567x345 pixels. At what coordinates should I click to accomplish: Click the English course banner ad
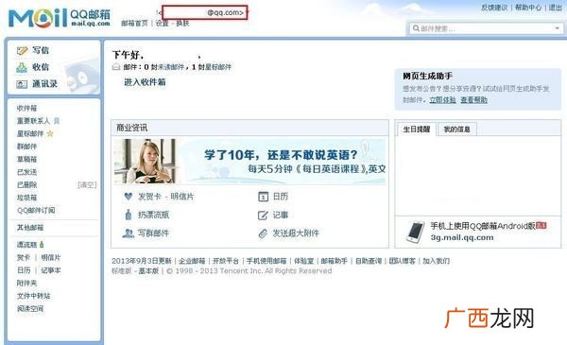point(249,162)
